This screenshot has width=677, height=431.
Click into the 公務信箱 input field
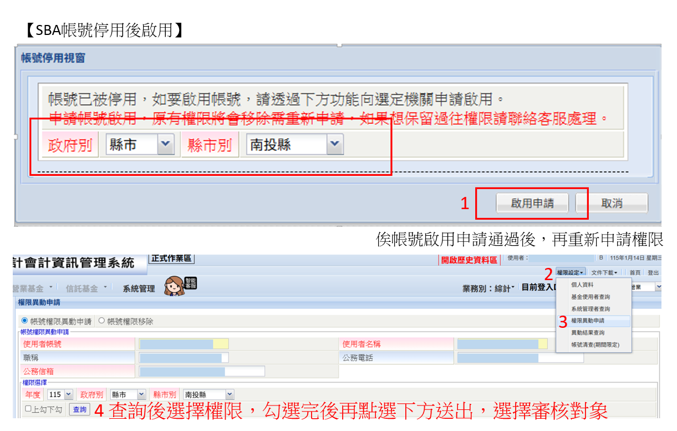click(x=202, y=371)
